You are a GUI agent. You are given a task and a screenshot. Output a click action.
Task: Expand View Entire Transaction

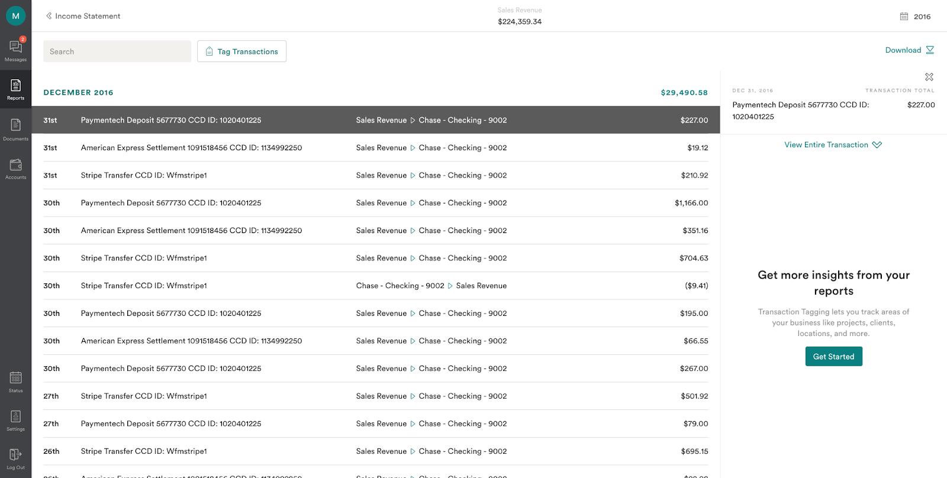pos(832,145)
